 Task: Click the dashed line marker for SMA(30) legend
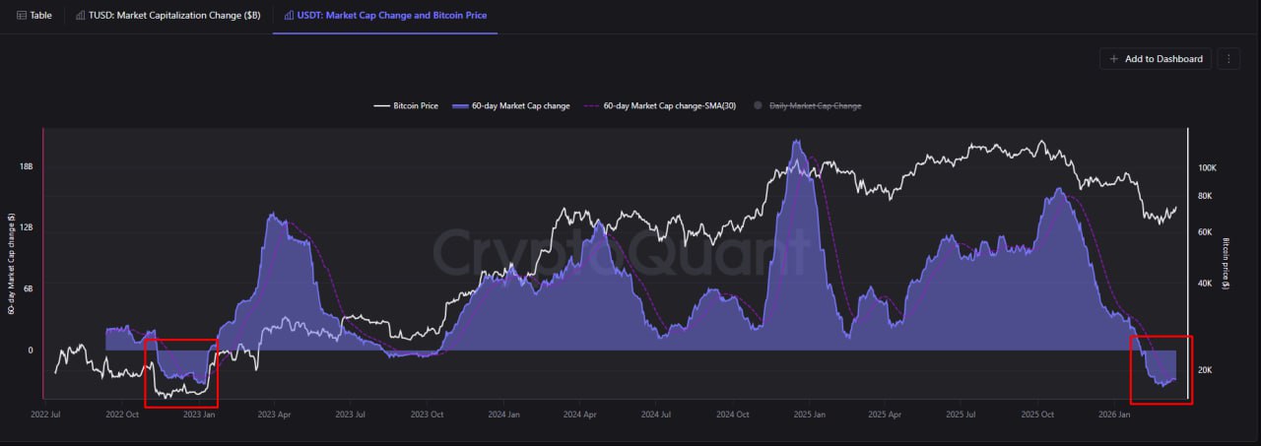coord(591,105)
